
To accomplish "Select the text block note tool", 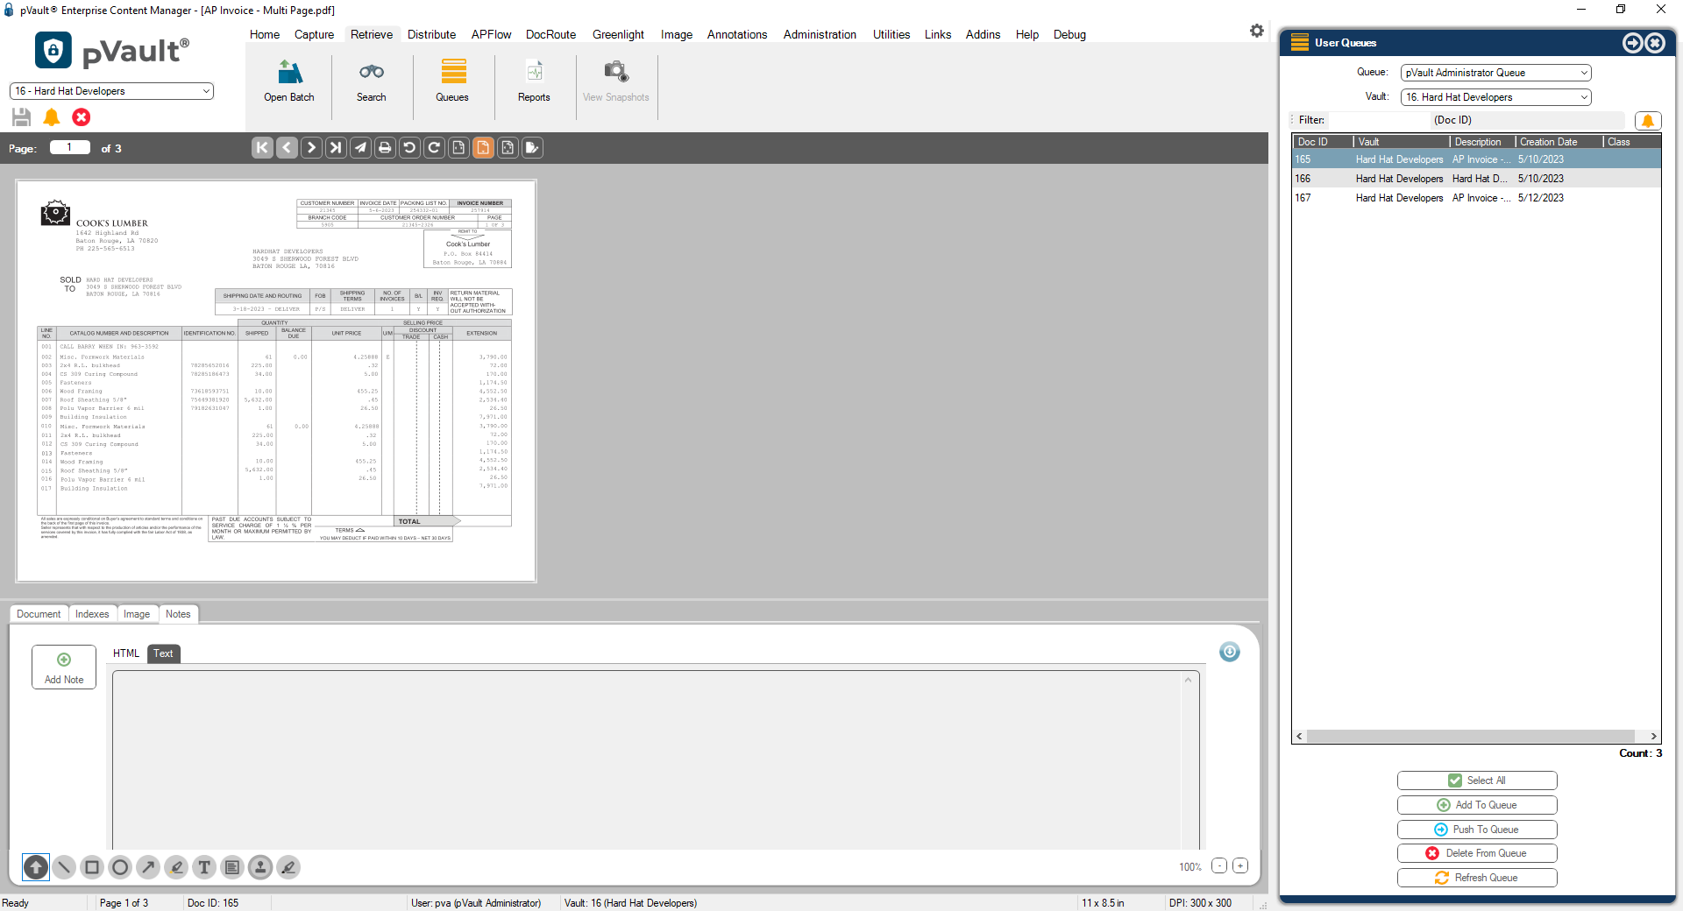I will [232, 867].
